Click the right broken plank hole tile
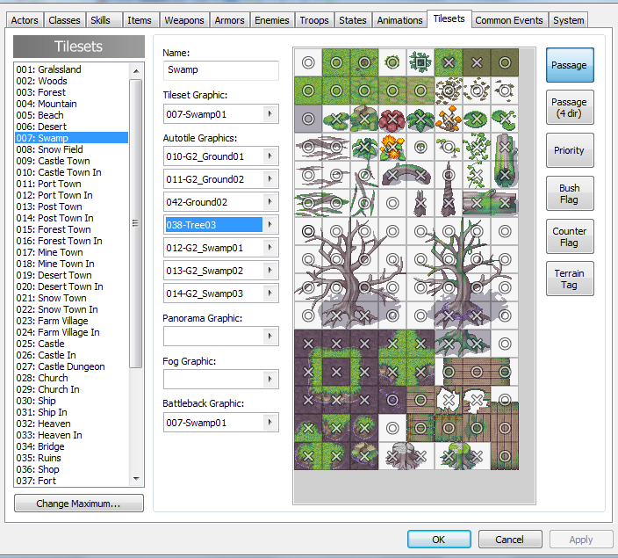 (x=477, y=400)
